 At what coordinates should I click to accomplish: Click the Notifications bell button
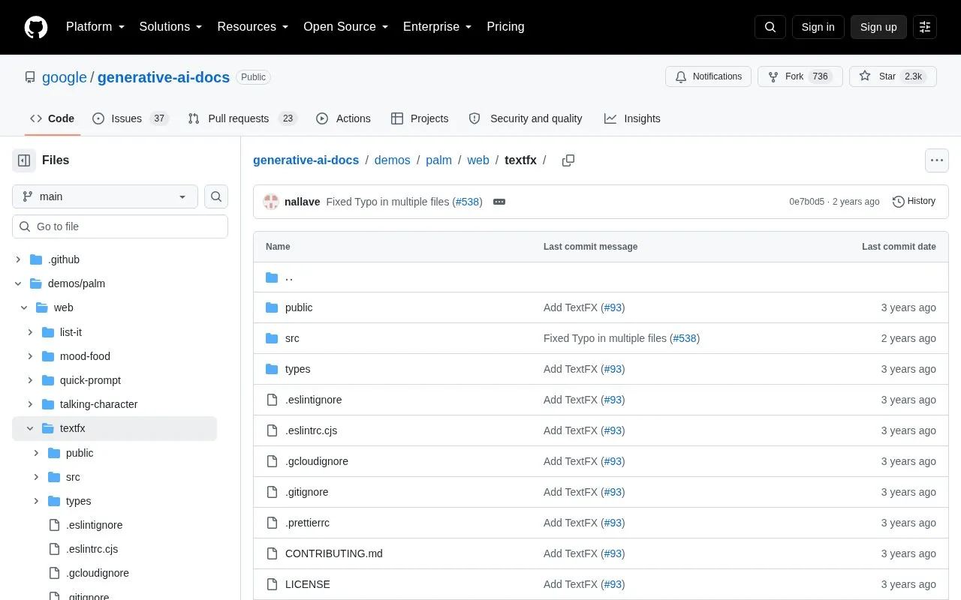pos(708,76)
